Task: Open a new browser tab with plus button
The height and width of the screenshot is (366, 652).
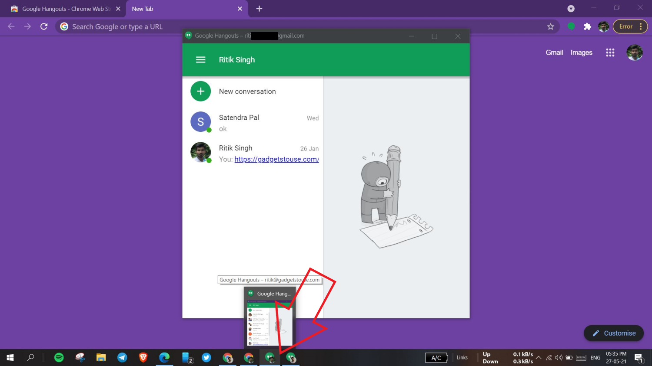Action: (x=259, y=9)
